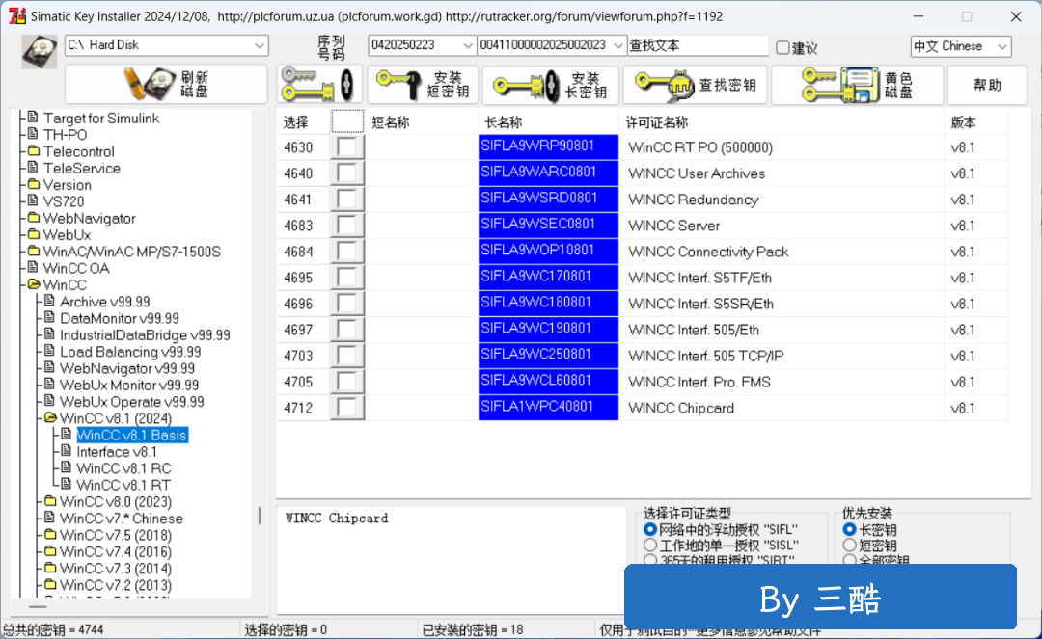
Task: Check the box for row 4641
Action: tap(347, 200)
